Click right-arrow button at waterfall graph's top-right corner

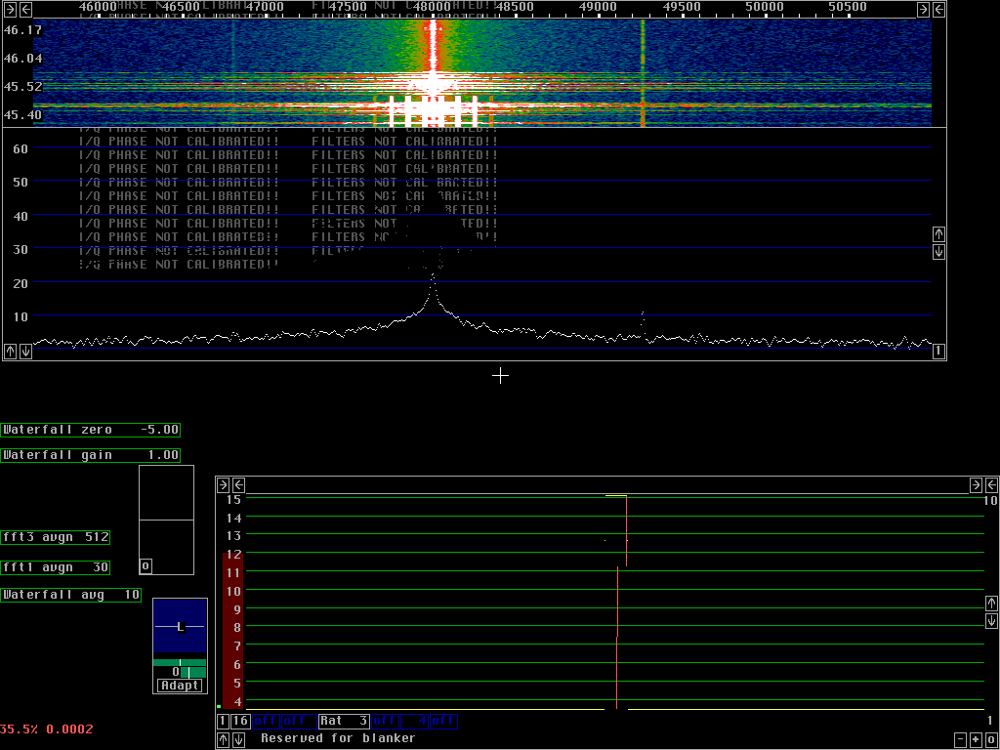click(x=924, y=10)
